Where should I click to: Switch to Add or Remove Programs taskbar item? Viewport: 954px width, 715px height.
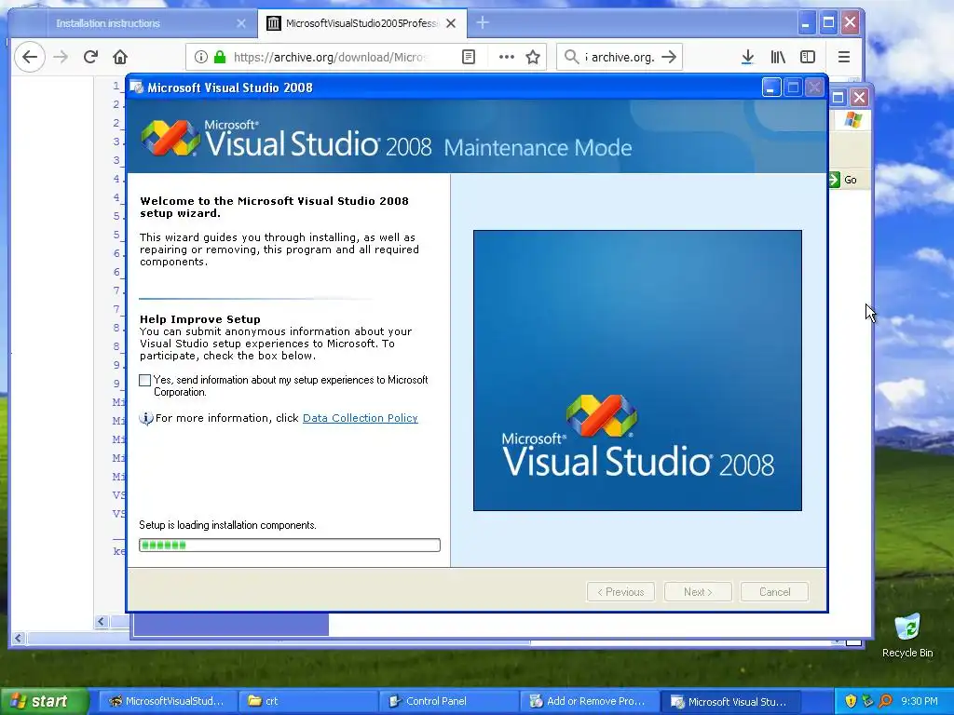pyautogui.click(x=589, y=701)
